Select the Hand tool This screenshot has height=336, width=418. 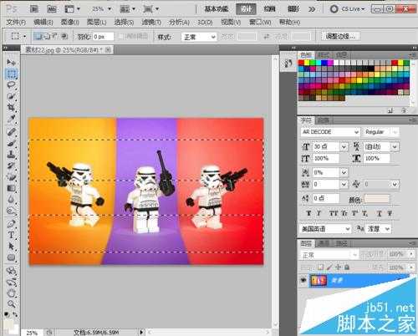pos(11,293)
